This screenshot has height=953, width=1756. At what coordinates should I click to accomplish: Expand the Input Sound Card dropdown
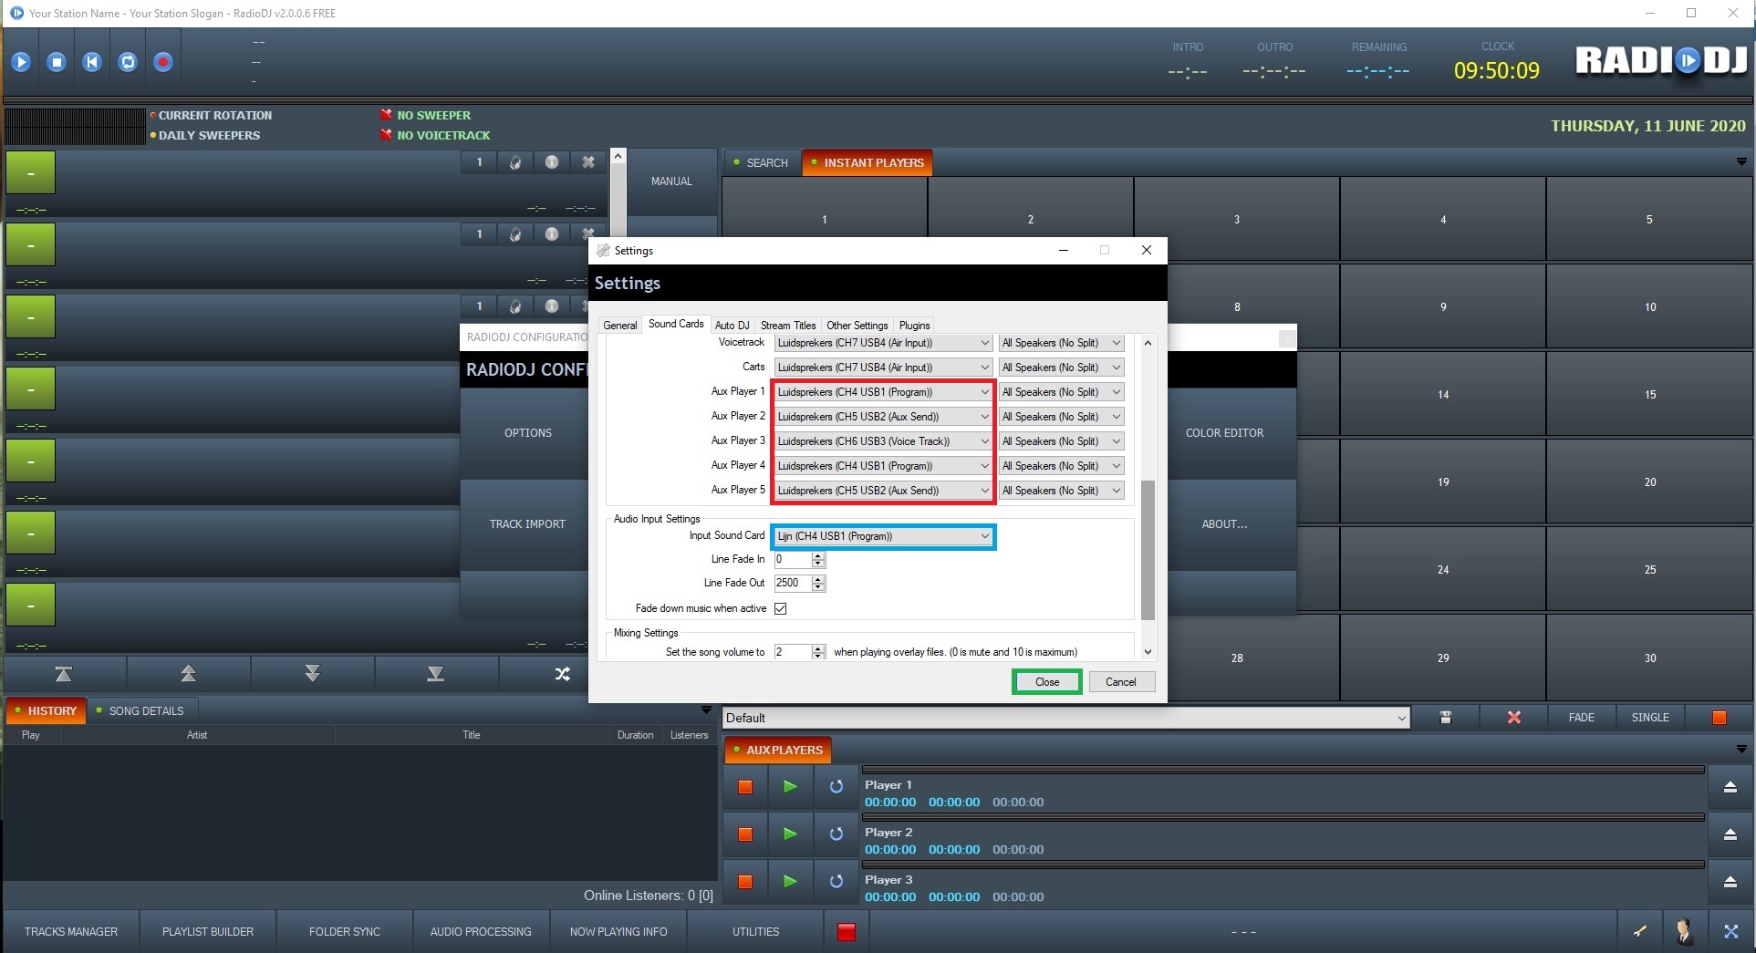click(984, 536)
